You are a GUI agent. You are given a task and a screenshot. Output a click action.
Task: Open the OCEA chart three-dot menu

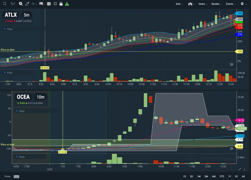point(245,169)
